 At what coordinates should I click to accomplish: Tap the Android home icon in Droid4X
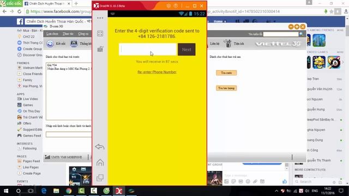pyautogui.click(x=100, y=162)
